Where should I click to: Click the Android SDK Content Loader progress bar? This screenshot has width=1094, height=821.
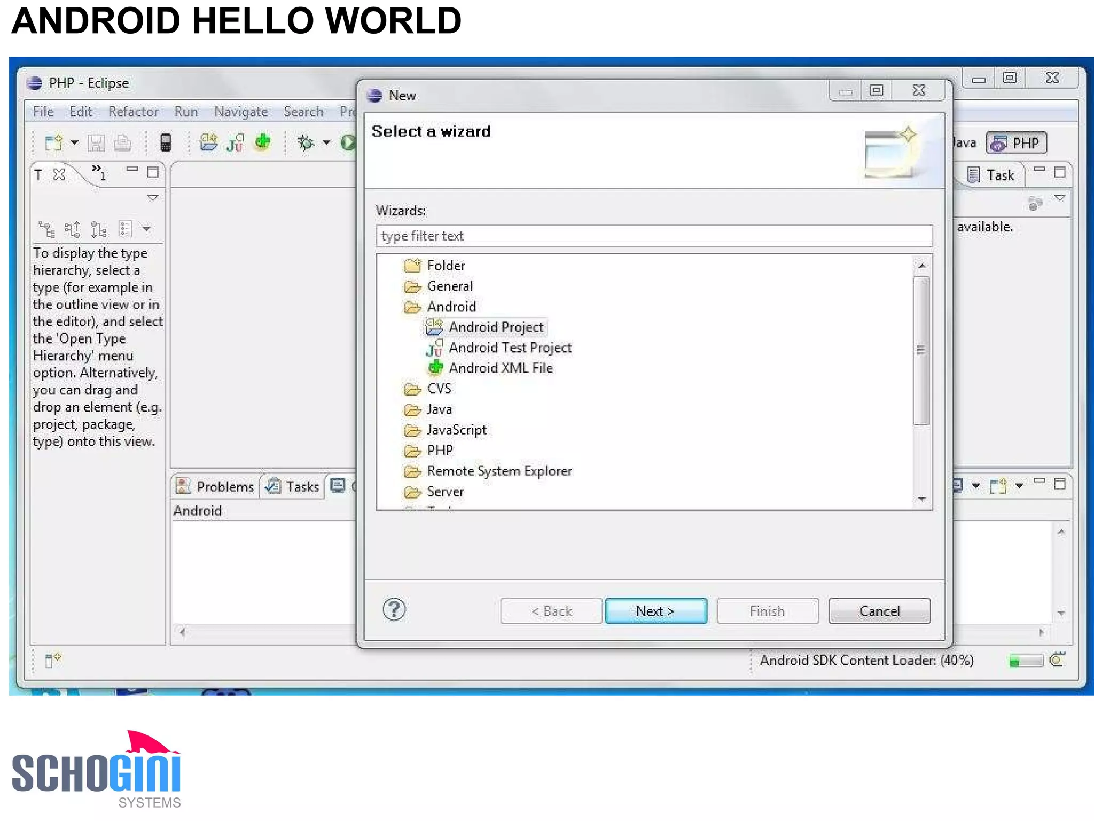coord(1026,661)
